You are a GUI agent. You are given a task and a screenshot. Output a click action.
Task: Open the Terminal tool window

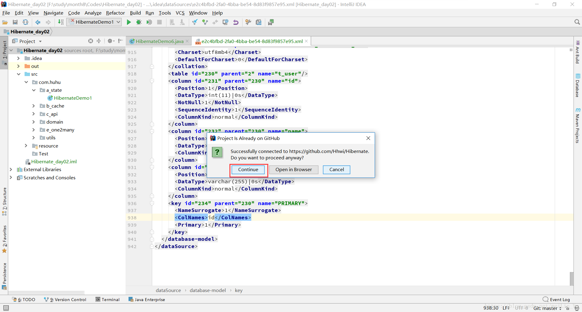[x=108, y=300]
